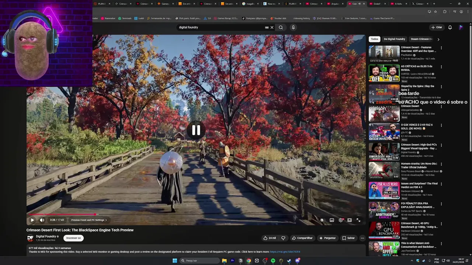The width and height of the screenshot is (472, 265).
Task: Open the mai.gm sponsor link in the description
Action: [x=285, y=252]
